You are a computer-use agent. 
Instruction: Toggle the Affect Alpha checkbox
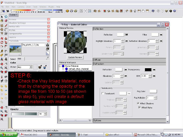tap(139, 108)
